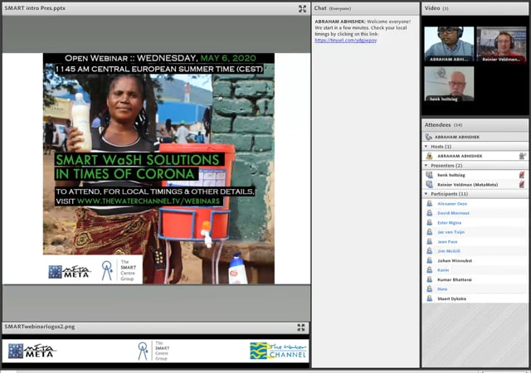Select the SMART intro Pres.pptx pod title
The image size is (531, 373).
point(35,8)
